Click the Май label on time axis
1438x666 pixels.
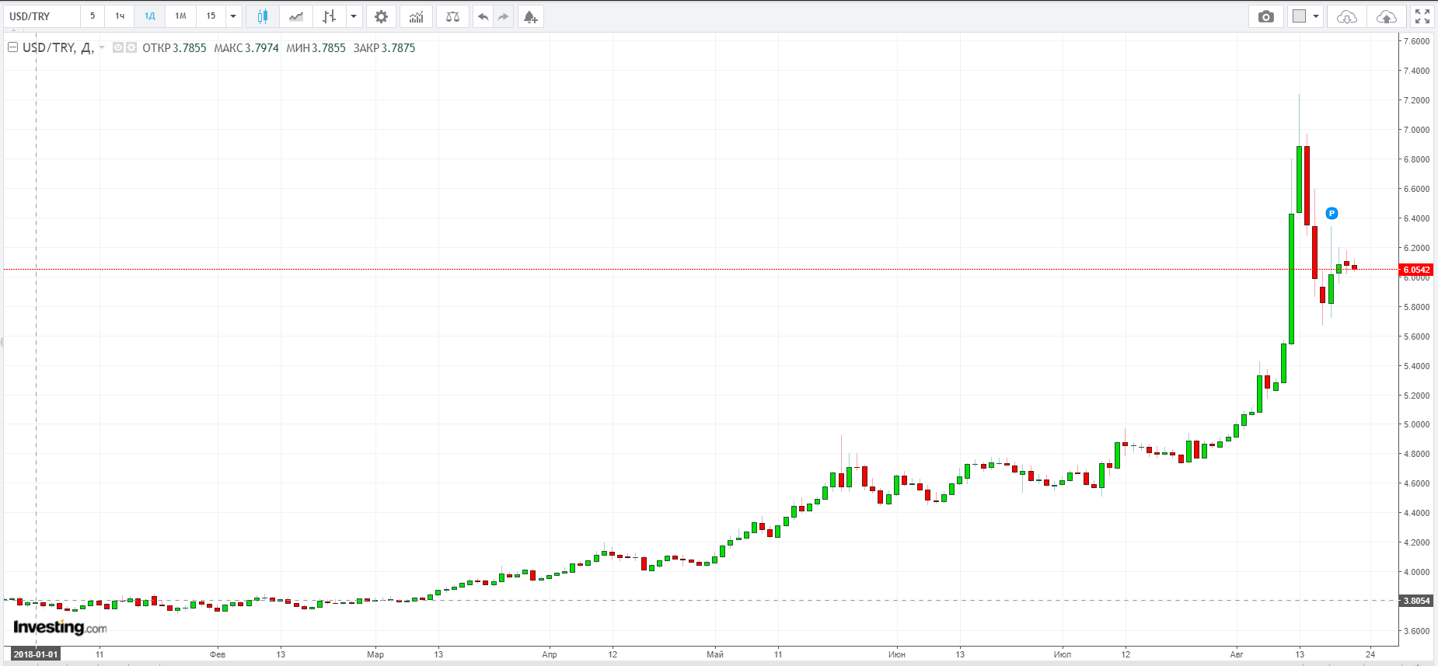click(715, 654)
